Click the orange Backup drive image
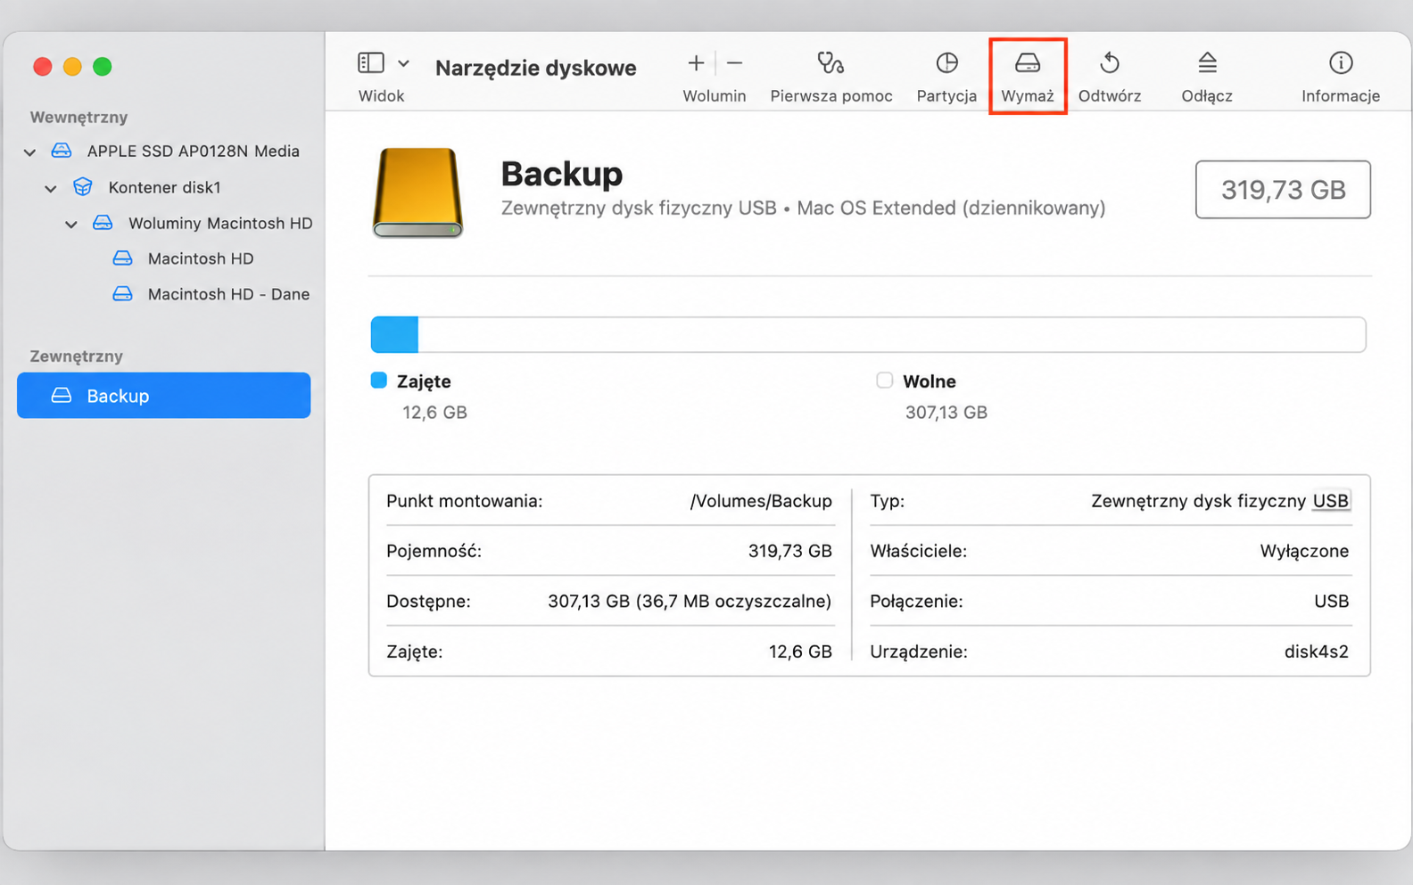The image size is (1413, 885). [x=417, y=193]
